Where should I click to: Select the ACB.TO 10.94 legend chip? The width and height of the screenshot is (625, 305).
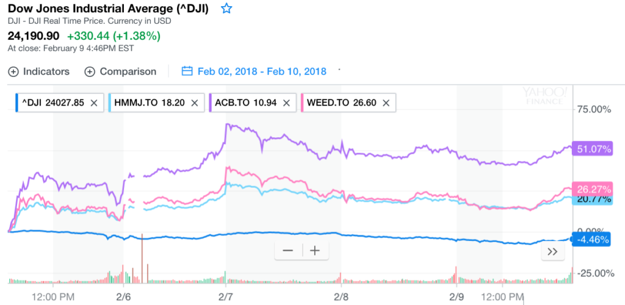point(245,103)
